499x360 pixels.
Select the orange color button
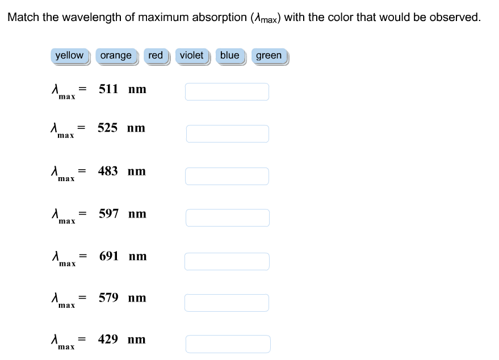click(x=116, y=55)
